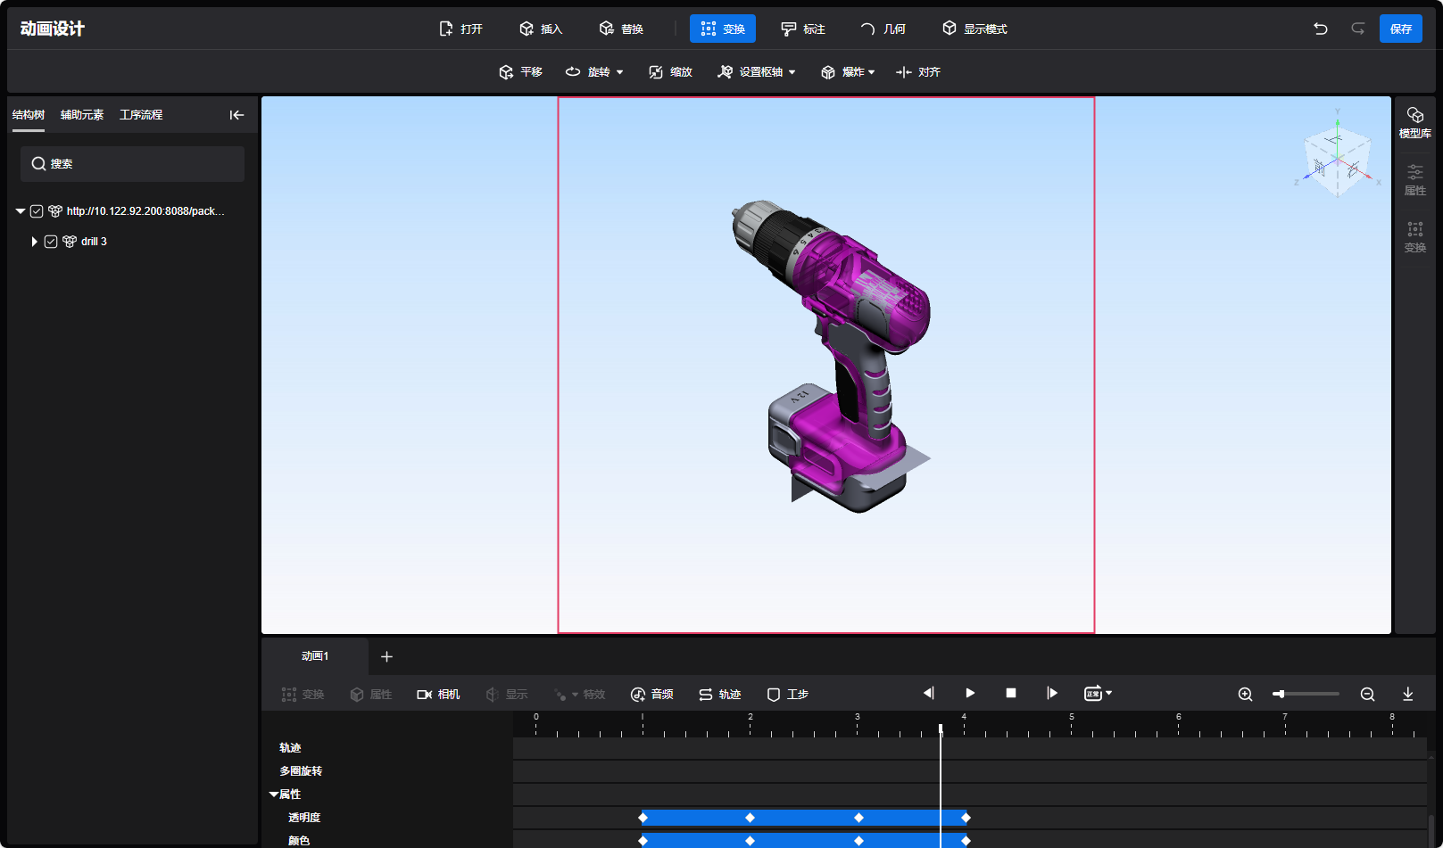The width and height of the screenshot is (1443, 848).
Task: Expand the drill 3 tree node
Action: pyautogui.click(x=34, y=242)
